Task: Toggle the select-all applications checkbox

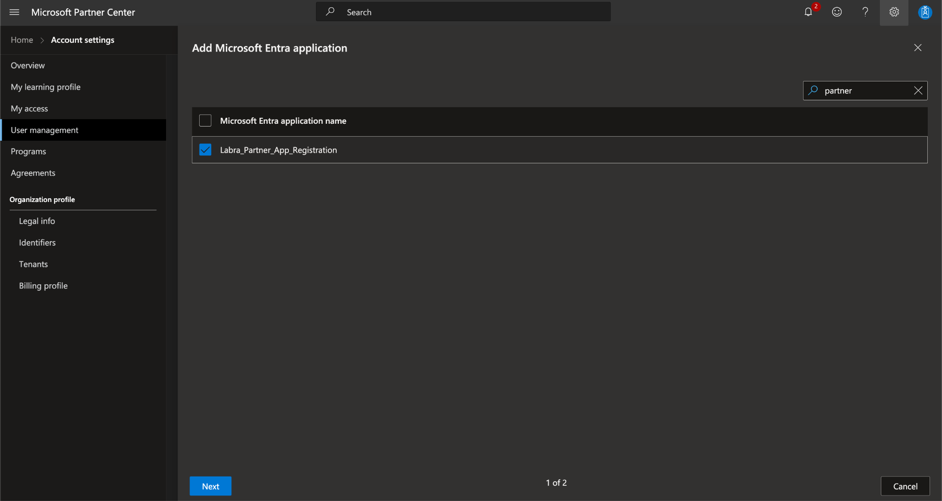Action: tap(205, 121)
